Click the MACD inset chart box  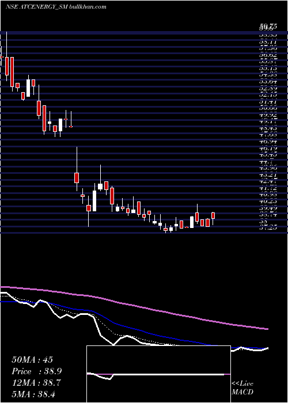pyautogui.click(x=158, y=374)
